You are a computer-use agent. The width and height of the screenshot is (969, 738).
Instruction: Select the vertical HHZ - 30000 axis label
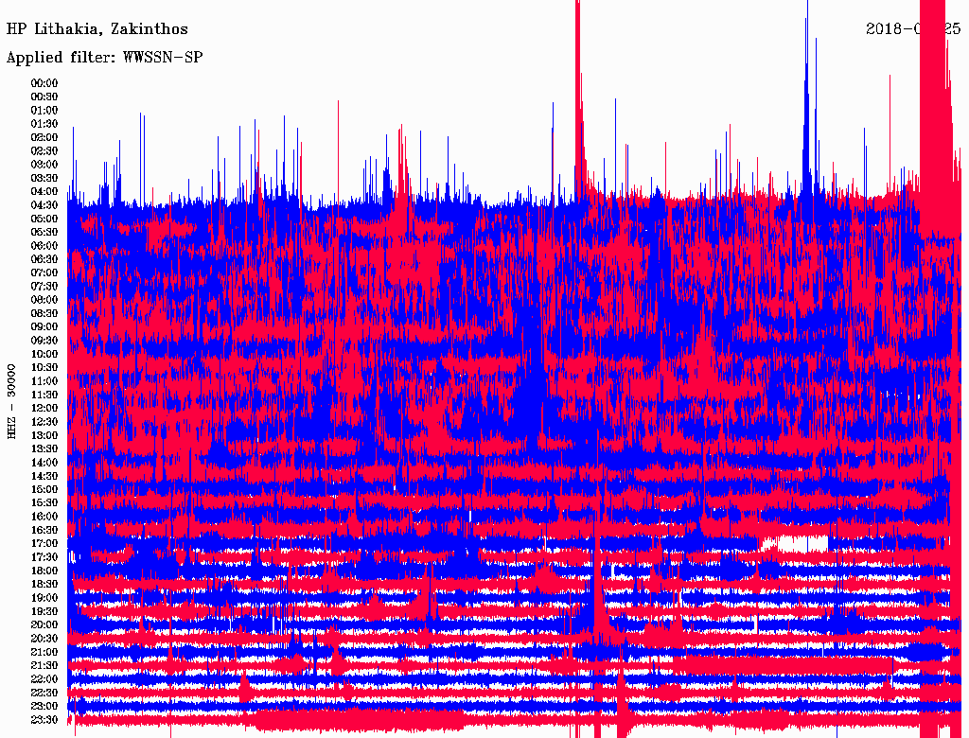point(12,400)
